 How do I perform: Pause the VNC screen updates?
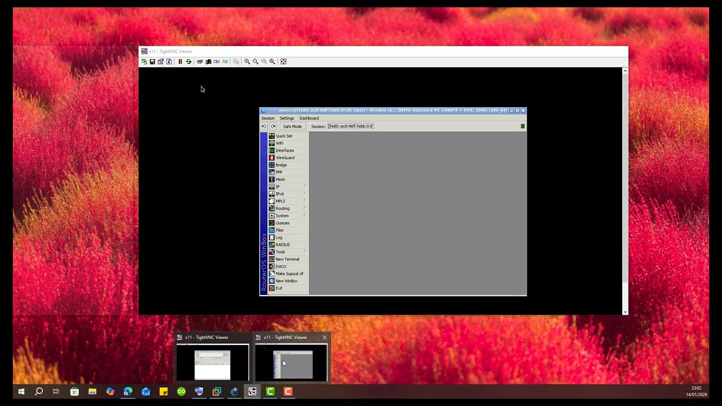point(180,61)
